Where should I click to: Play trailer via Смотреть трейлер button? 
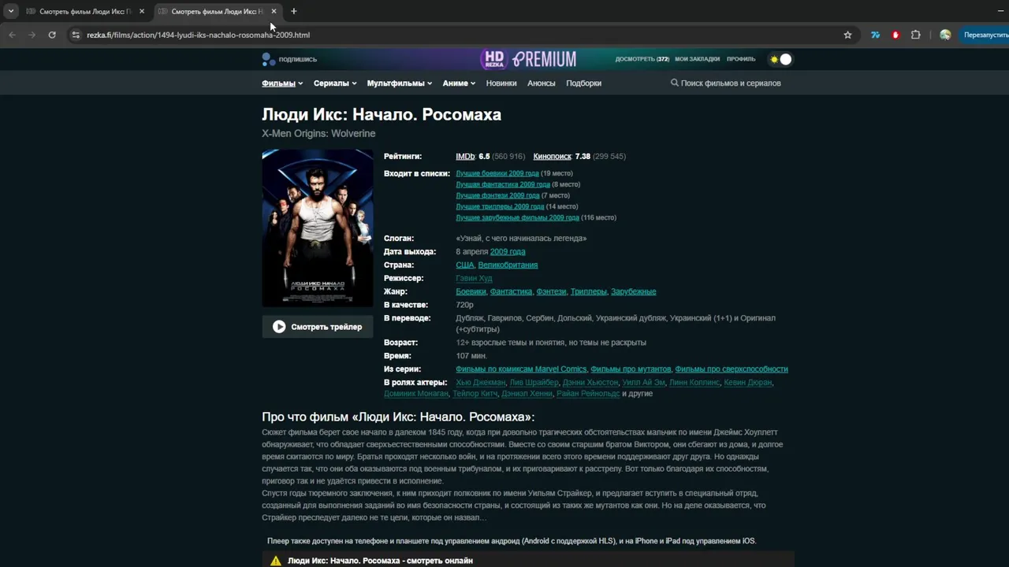tap(318, 327)
